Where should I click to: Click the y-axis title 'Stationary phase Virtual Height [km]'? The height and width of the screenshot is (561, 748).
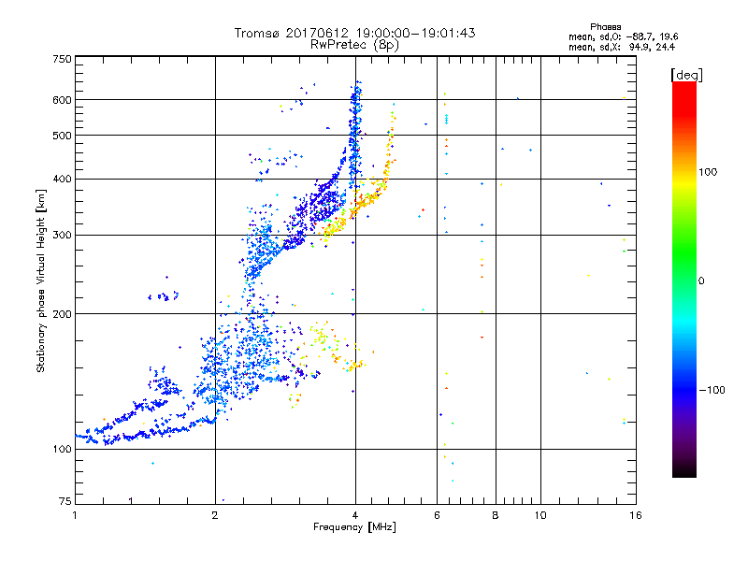tap(40, 280)
